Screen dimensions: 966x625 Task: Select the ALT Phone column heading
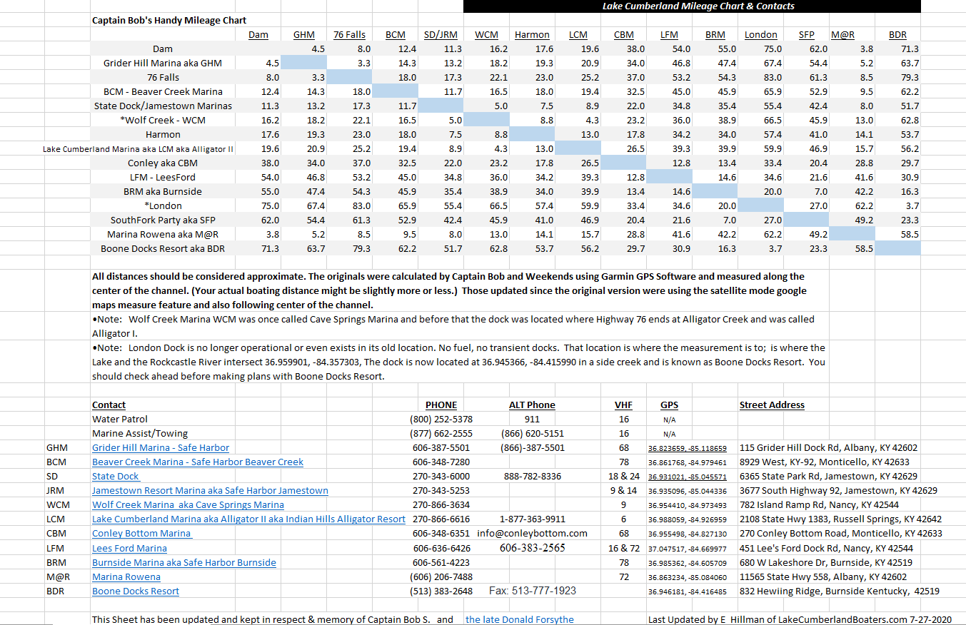532,405
